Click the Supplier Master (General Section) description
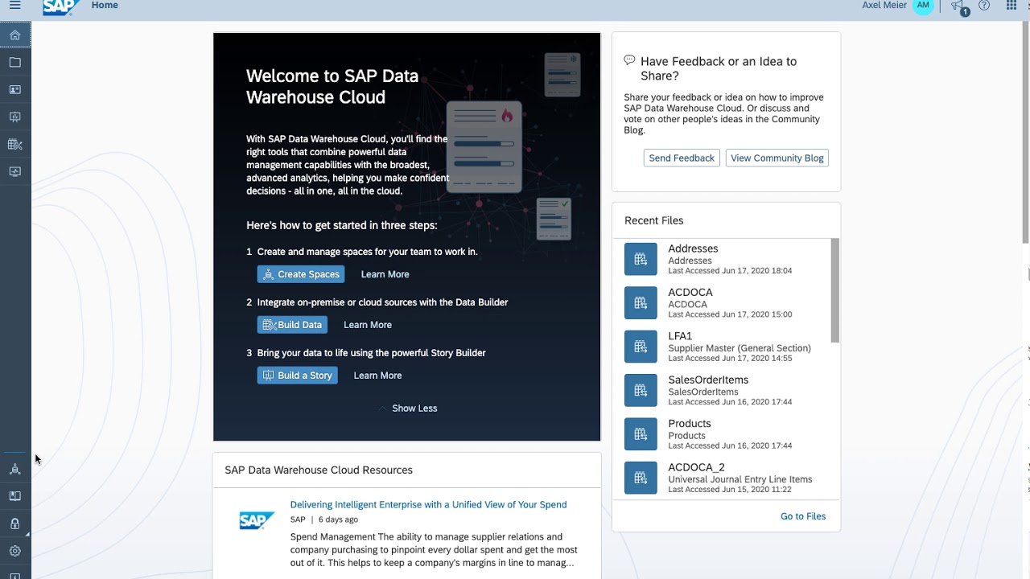This screenshot has height=579, width=1030. click(x=740, y=348)
